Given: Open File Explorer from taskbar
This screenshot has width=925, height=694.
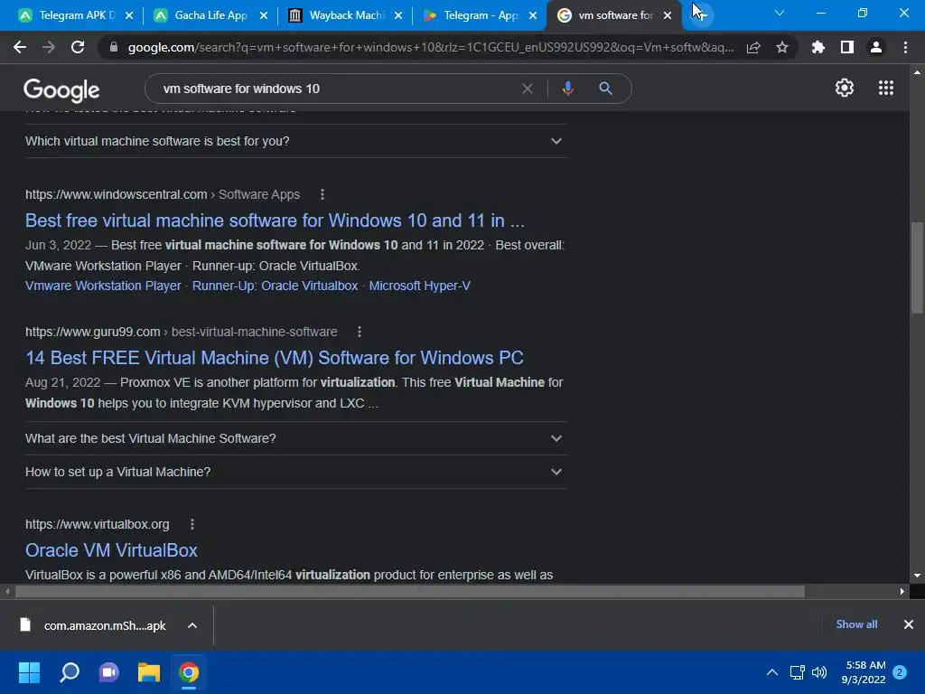Looking at the screenshot, I should pyautogui.click(x=149, y=672).
